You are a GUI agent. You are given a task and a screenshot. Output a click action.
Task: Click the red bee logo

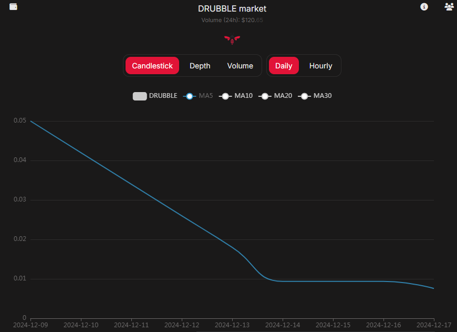[232, 39]
